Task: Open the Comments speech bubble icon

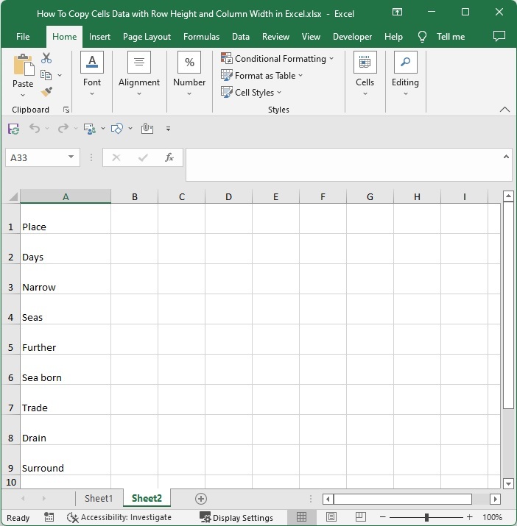Action: coord(499,36)
